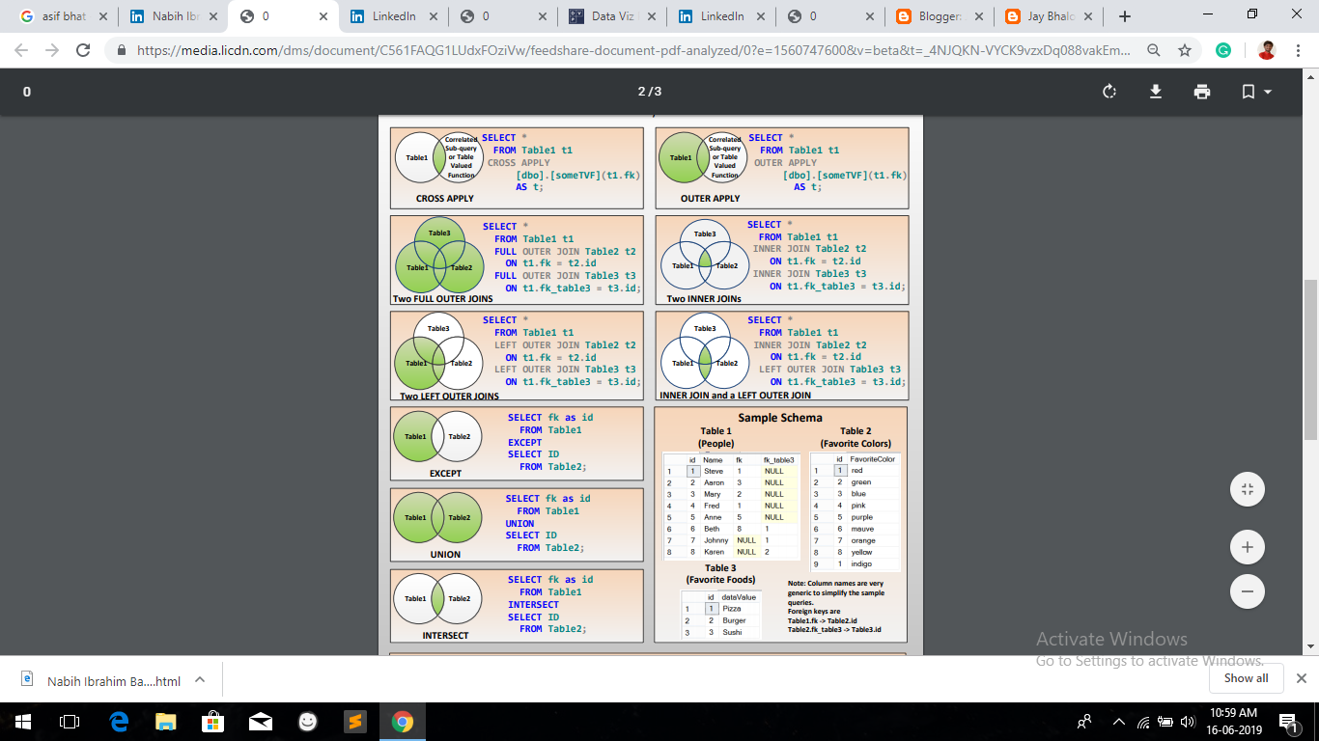This screenshot has width=1319, height=741.
Task: Show hidden system tray icons
Action: (x=1119, y=721)
